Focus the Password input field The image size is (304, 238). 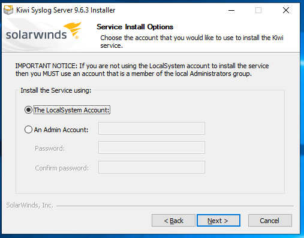coord(152,148)
